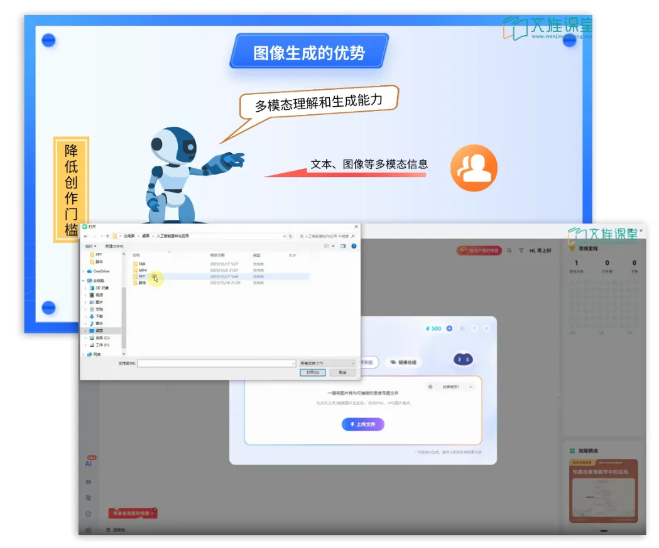Click the red promotion banner in app header
Viewport: 659px width, 548px height.
479,250
